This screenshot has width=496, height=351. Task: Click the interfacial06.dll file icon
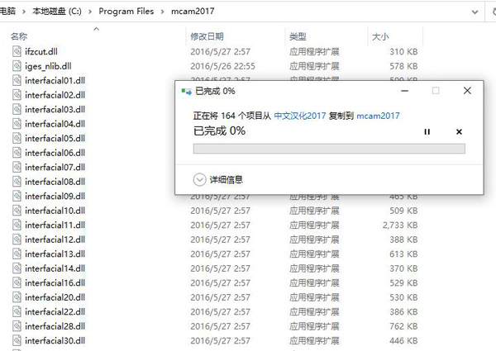17,153
